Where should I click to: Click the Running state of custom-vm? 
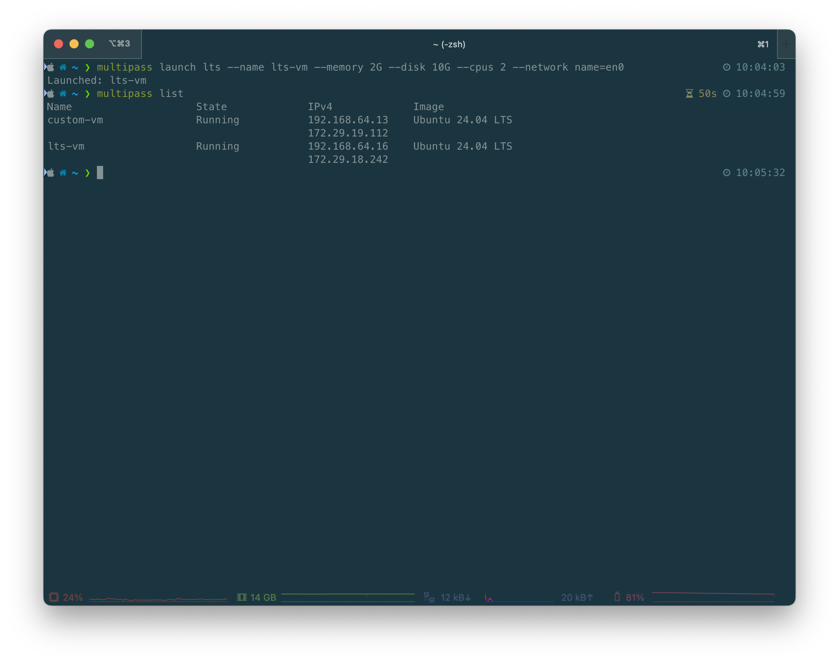coord(218,120)
